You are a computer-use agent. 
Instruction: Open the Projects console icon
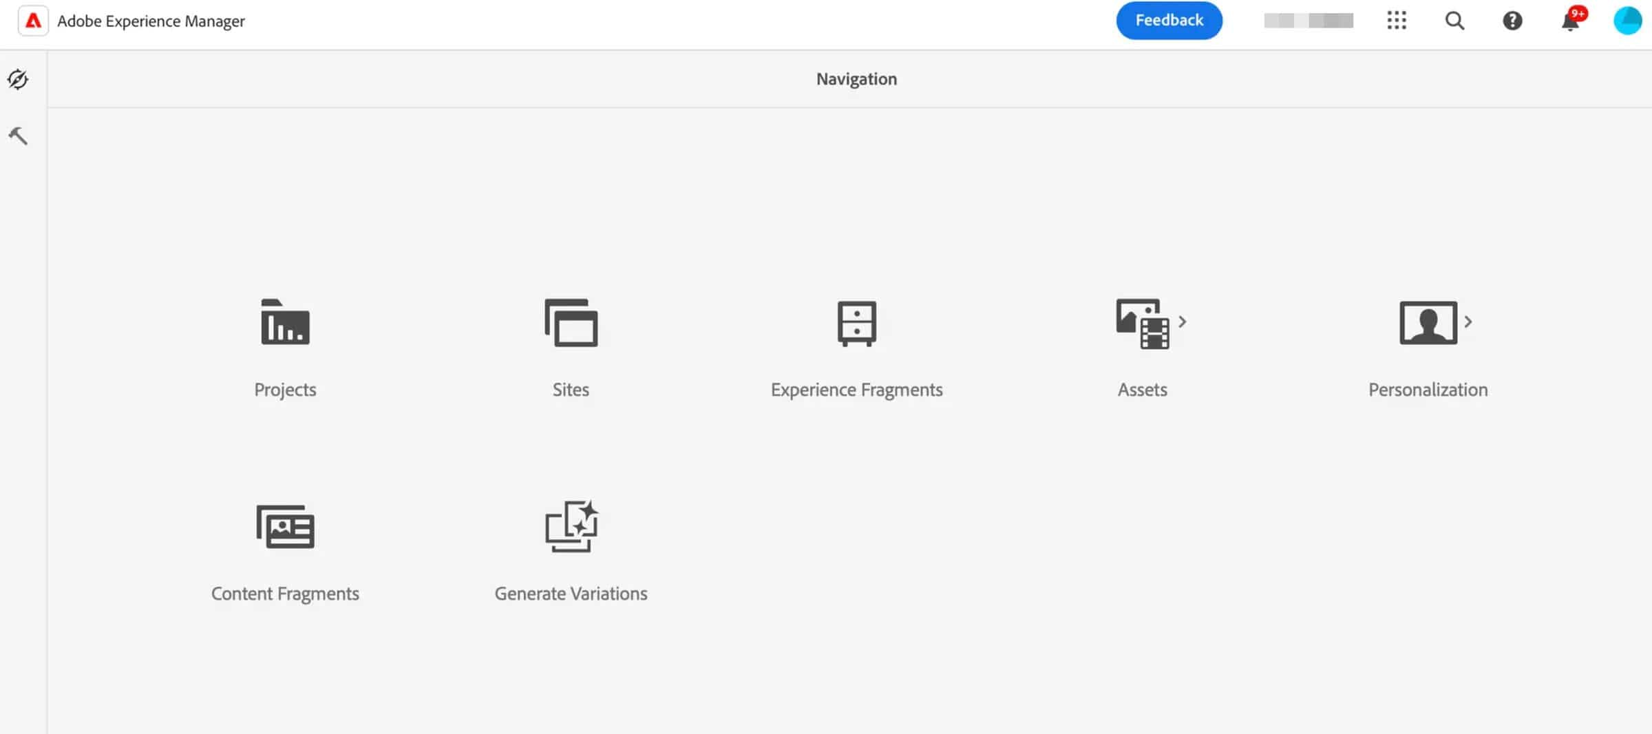click(x=285, y=322)
